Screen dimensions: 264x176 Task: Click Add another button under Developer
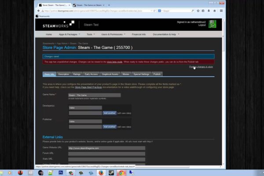point(109,113)
